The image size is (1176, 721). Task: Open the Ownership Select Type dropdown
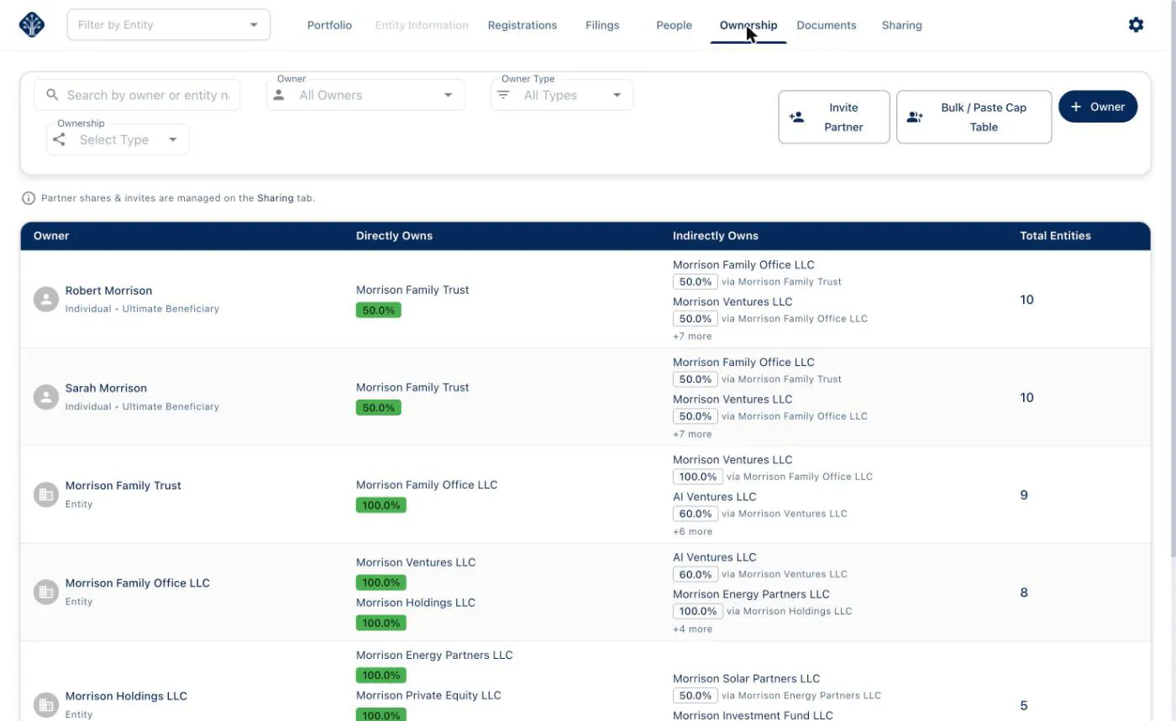tap(118, 139)
